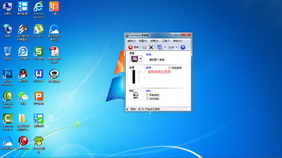Viewport: 282px width, 158px height.
Task: Expand the arrow beside the stacked-windows toolbar icon
Action: click(165, 47)
